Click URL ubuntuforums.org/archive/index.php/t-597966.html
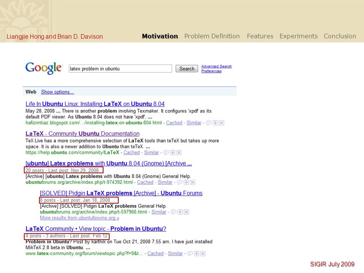Viewport: 364px width, 273px height. point(93,212)
